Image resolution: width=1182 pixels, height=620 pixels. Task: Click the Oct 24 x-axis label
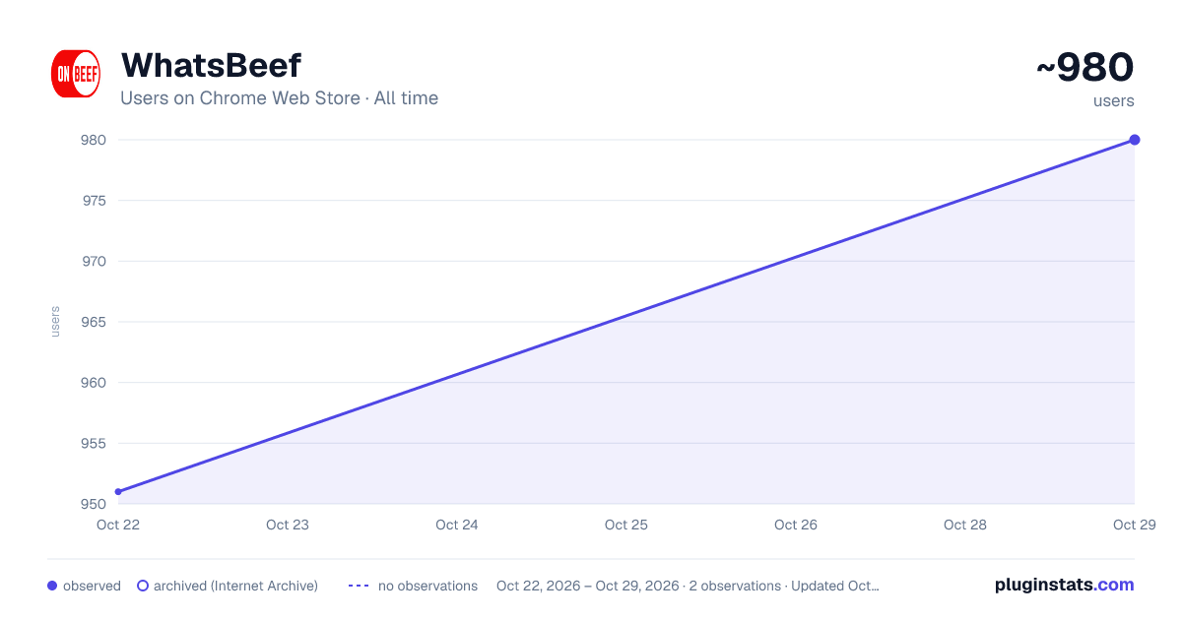coord(457,525)
